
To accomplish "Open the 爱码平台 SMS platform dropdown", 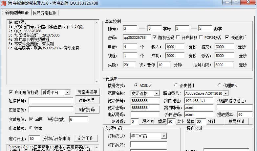I will 67,92.
